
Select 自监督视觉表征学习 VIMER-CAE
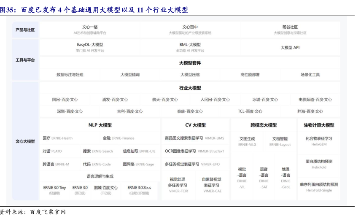coord(212,185)
